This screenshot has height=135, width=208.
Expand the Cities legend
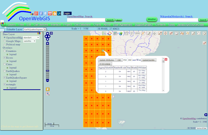coord(7,68)
